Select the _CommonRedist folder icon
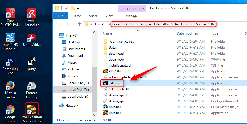Viewport: 247px width, 124px height. pyautogui.click(x=105, y=42)
